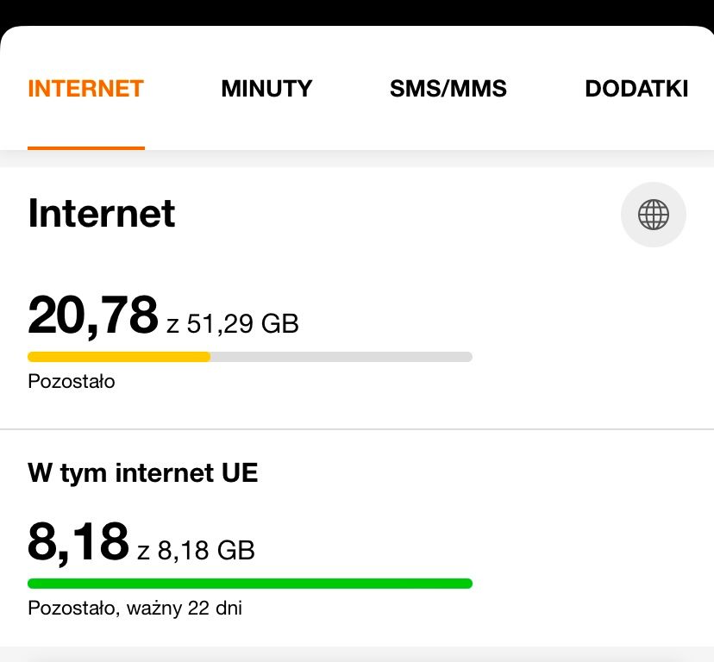Open the globe roaming icon
Image resolution: width=714 pixels, height=662 pixels.
(x=653, y=214)
